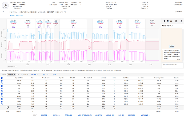Edit No description pencil icon
184x118 pixels.
172,26
